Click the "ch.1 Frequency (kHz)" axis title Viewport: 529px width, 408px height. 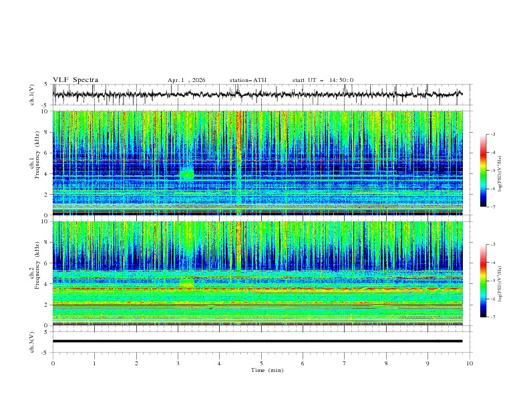(x=35, y=155)
